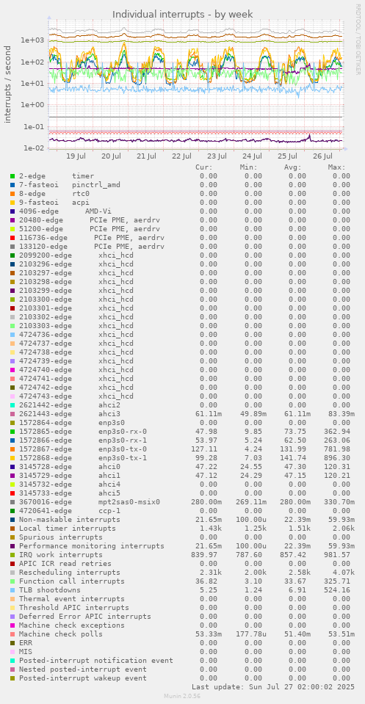Click the light green Function call interrupts swatch
The width and height of the screenshot is (365, 704).
[x=12, y=581]
